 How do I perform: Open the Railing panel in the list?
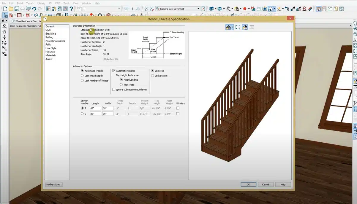click(x=49, y=37)
